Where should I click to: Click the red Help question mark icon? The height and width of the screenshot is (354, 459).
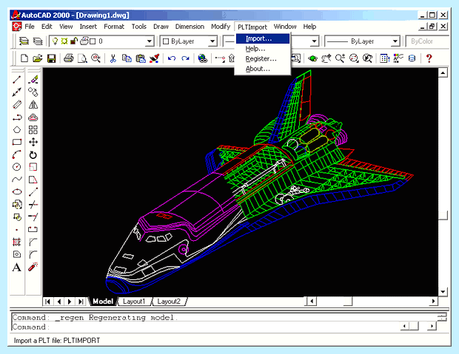(x=429, y=58)
